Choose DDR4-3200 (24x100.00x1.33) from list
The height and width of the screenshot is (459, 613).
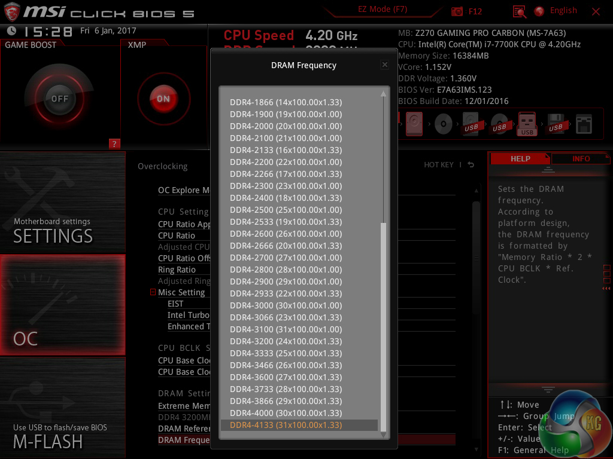click(286, 341)
